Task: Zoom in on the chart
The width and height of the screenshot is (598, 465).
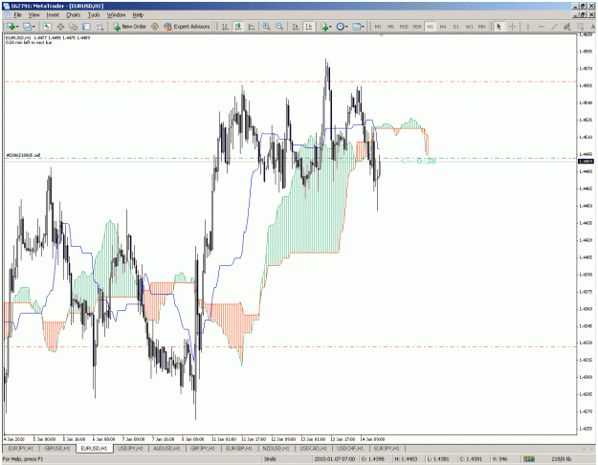Action: pyautogui.click(x=266, y=27)
